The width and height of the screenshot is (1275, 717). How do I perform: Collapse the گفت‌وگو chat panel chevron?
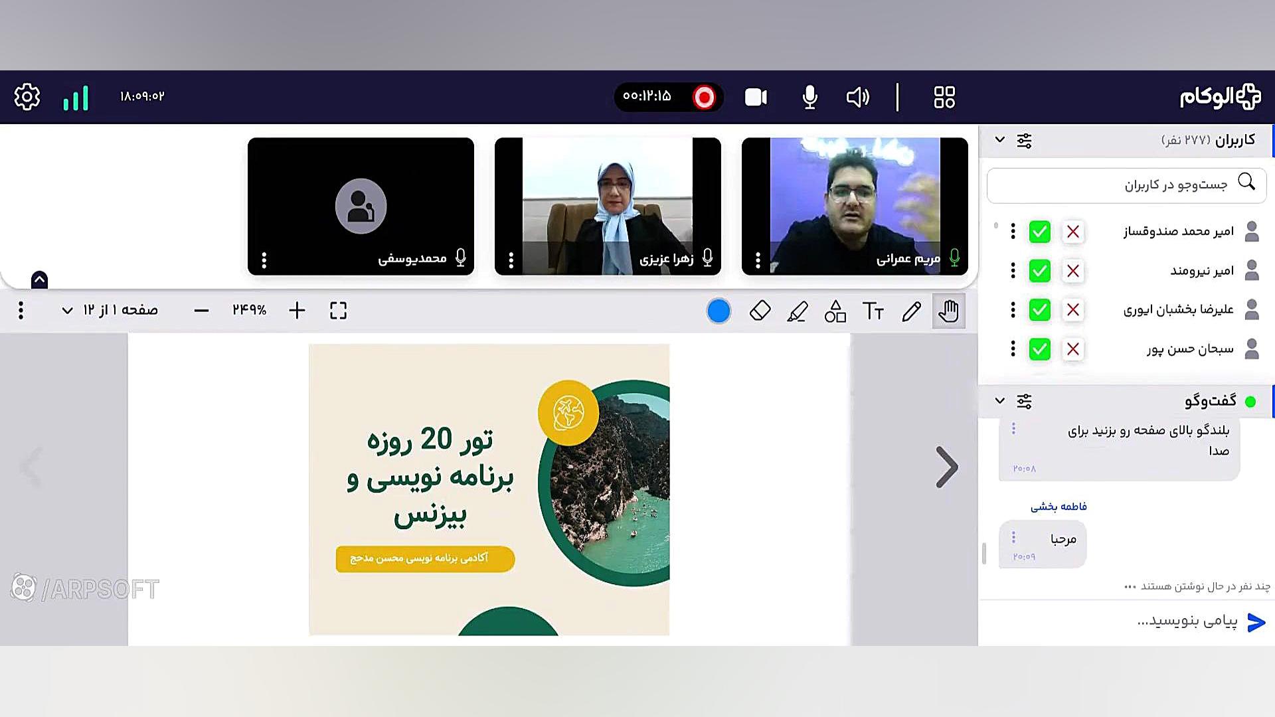click(x=999, y=401)
